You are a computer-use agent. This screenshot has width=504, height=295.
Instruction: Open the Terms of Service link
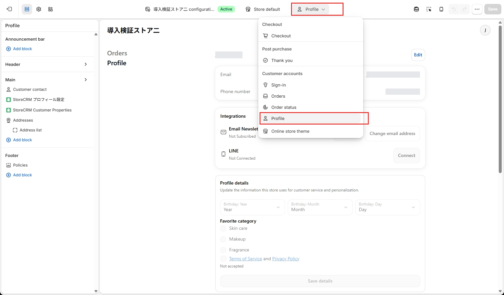245,259
